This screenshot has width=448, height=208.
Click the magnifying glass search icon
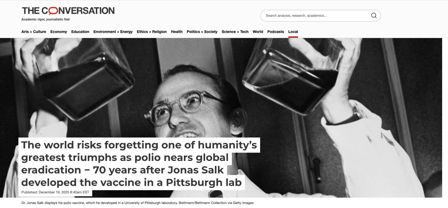point(374,15)
